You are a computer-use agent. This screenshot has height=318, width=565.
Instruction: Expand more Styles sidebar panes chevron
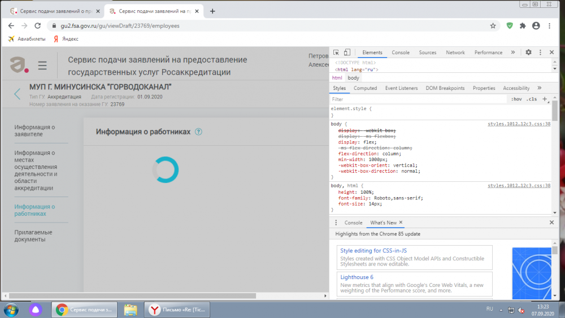pos(539,88)
